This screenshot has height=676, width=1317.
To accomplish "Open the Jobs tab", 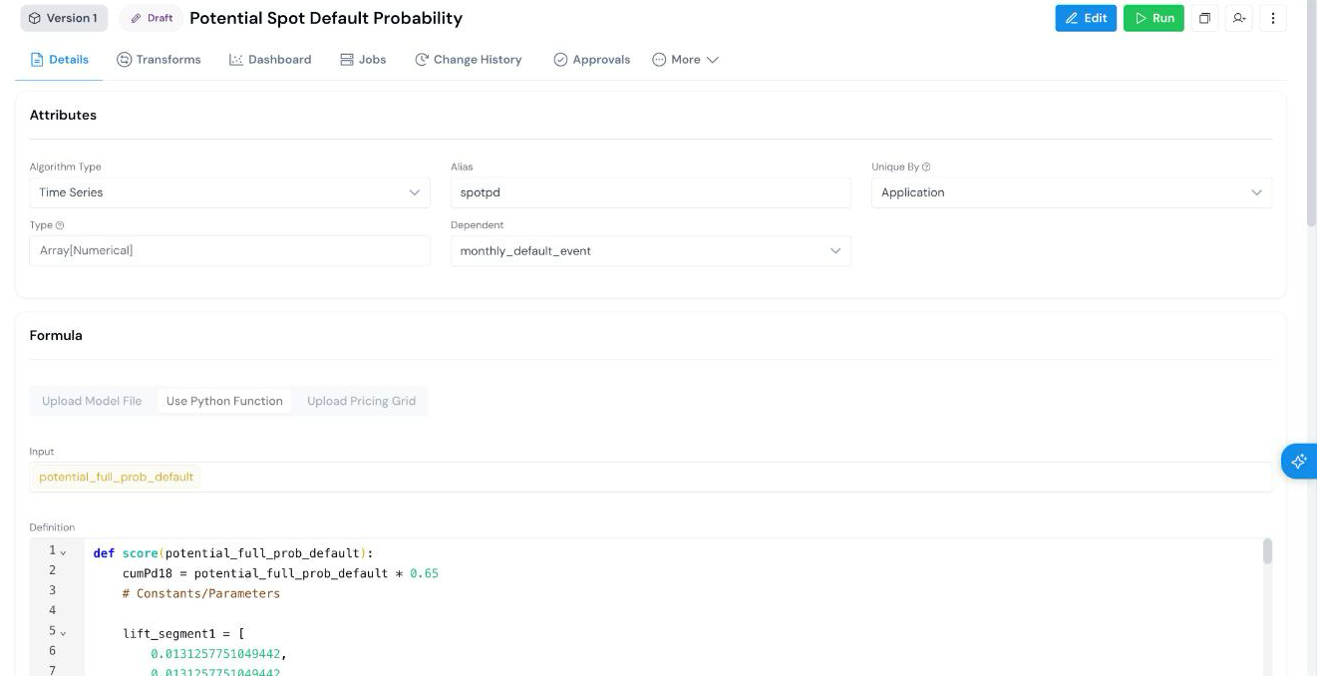I will (x=363, y=60).
